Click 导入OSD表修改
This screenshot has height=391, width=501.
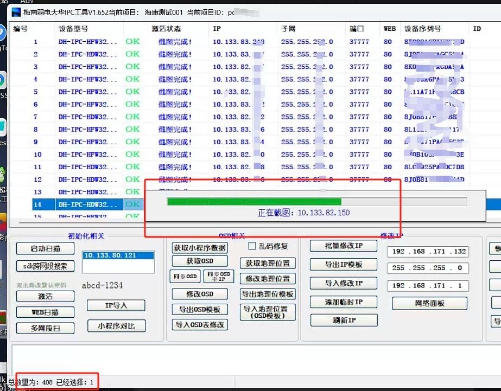click(200, 325)
